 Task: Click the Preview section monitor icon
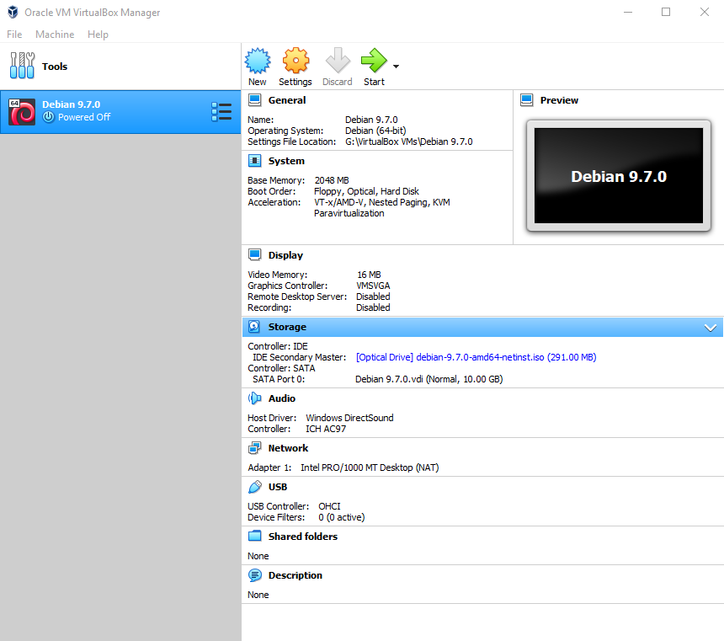point(527,100)
